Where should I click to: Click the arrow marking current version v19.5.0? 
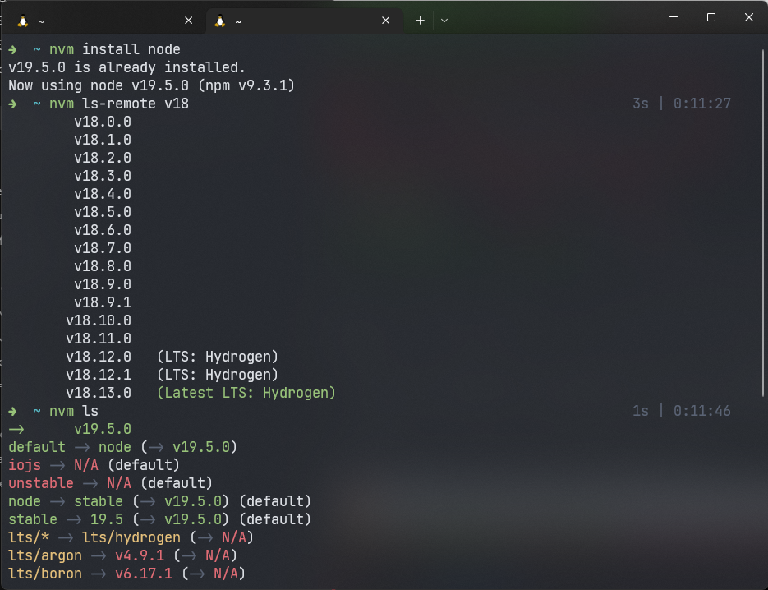16,430
